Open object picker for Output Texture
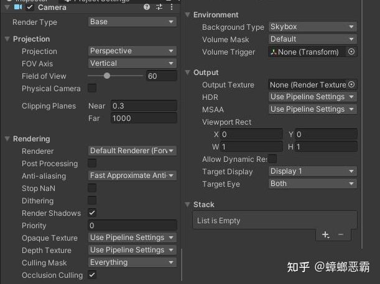Image resolution: width=380 pixels, height=284 pixels. point(351,84)
